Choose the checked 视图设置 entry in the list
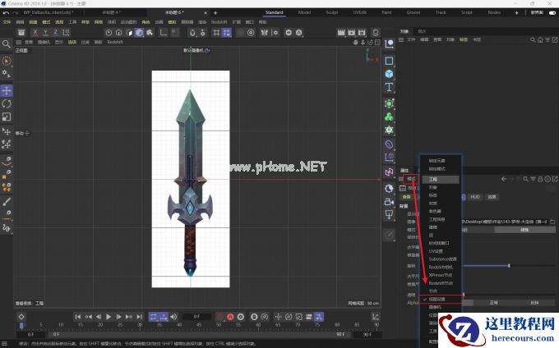The height and width of the screenshot is (348, 559). click(441, 300)
